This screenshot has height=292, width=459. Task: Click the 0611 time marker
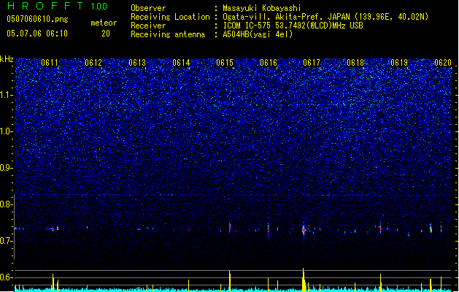click(x=50, y=63)
